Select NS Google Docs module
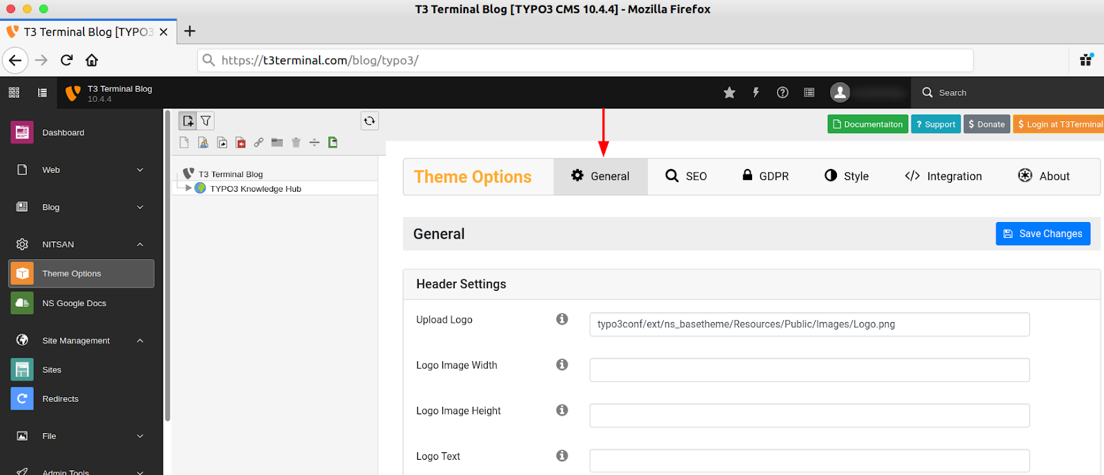The height and width of the screenshot is (475, 1104). (x=74, y=303)
